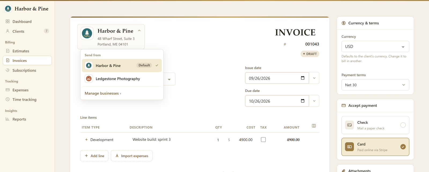Viewport: 429px width, 172px height.
Task: Click the Card payment method icon
Action: (349, 147)
